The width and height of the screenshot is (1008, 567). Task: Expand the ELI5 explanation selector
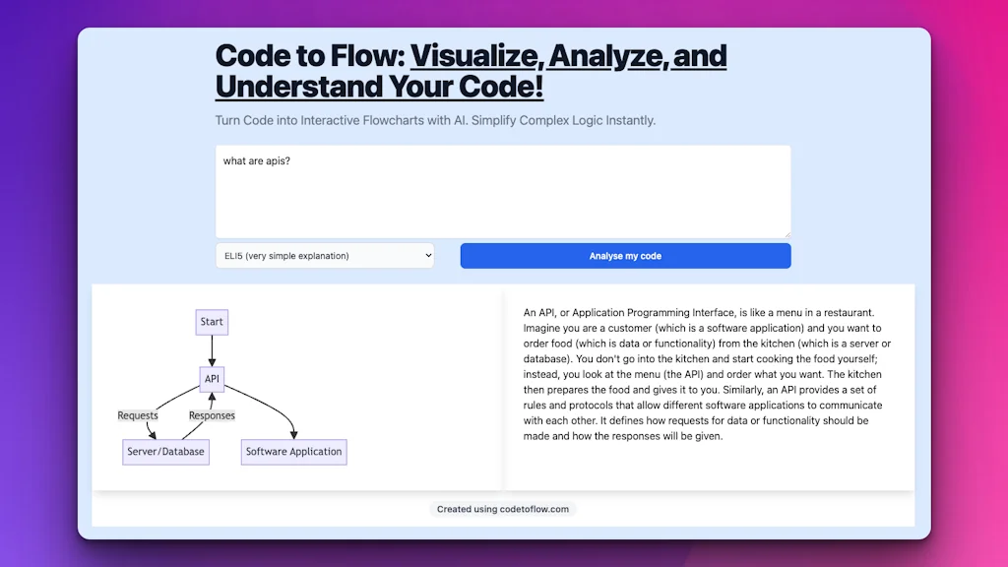[x=325, y=255]
